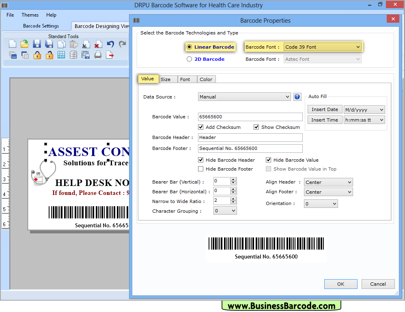Click the save-as-image icon
Screen dimensions: 405x312
click(86, 55)
